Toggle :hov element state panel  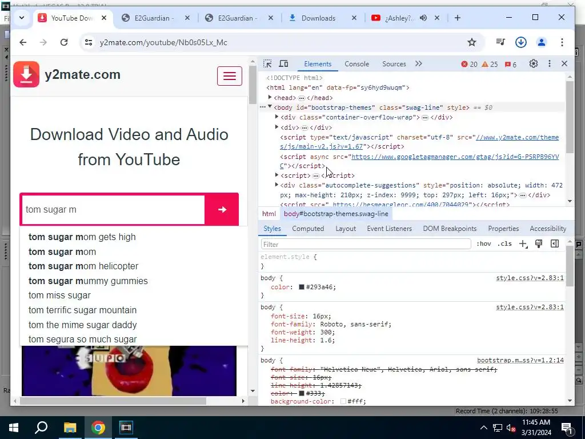tap(483, 244)
